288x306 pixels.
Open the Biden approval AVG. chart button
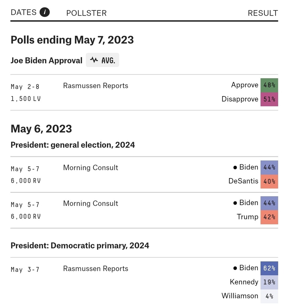pos(102,60)
